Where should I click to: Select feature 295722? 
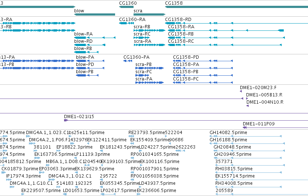click(x=109, y=176)
